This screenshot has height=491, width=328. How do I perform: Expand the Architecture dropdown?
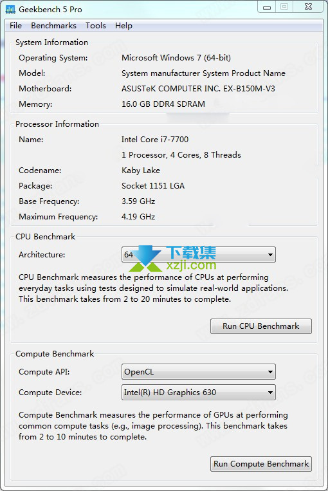click(199, 255)
